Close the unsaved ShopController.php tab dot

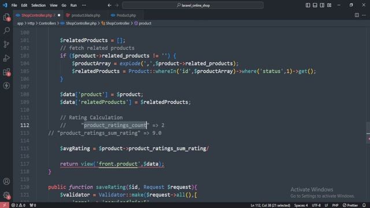coord(59,16)
